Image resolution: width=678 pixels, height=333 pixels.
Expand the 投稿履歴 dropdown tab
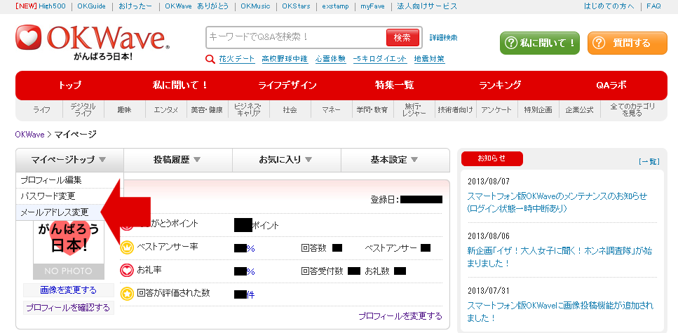pyautogui.click(x=177, y=160)
